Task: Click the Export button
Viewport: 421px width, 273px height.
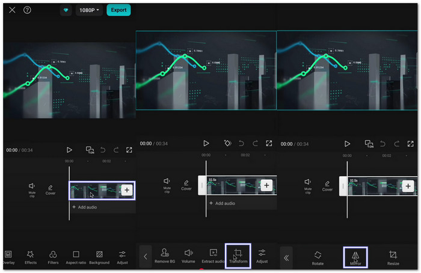Action: click(x=118, y=10)
